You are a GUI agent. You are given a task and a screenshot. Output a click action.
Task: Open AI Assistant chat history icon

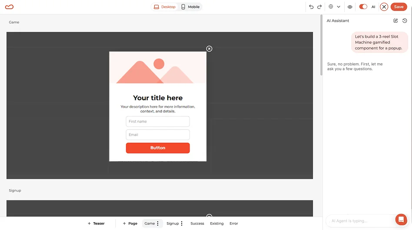tap(405, 21)
